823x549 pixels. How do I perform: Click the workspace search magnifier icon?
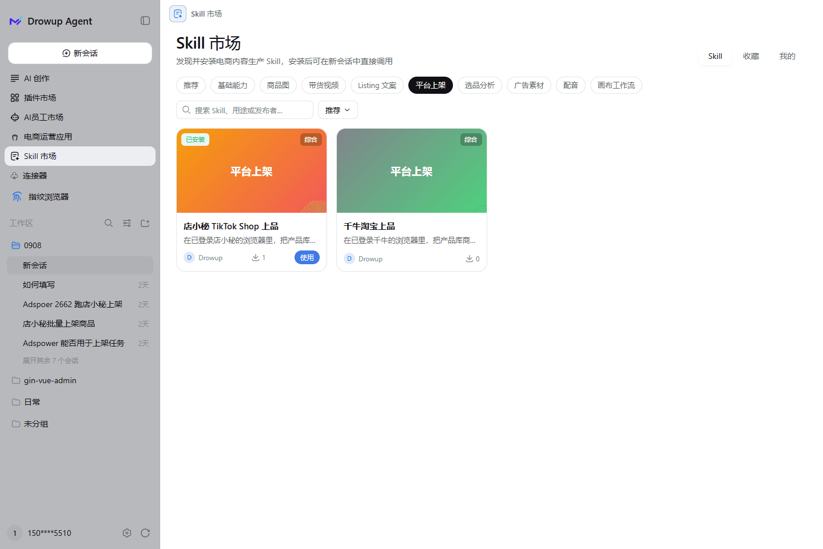(x=109, y=223)
